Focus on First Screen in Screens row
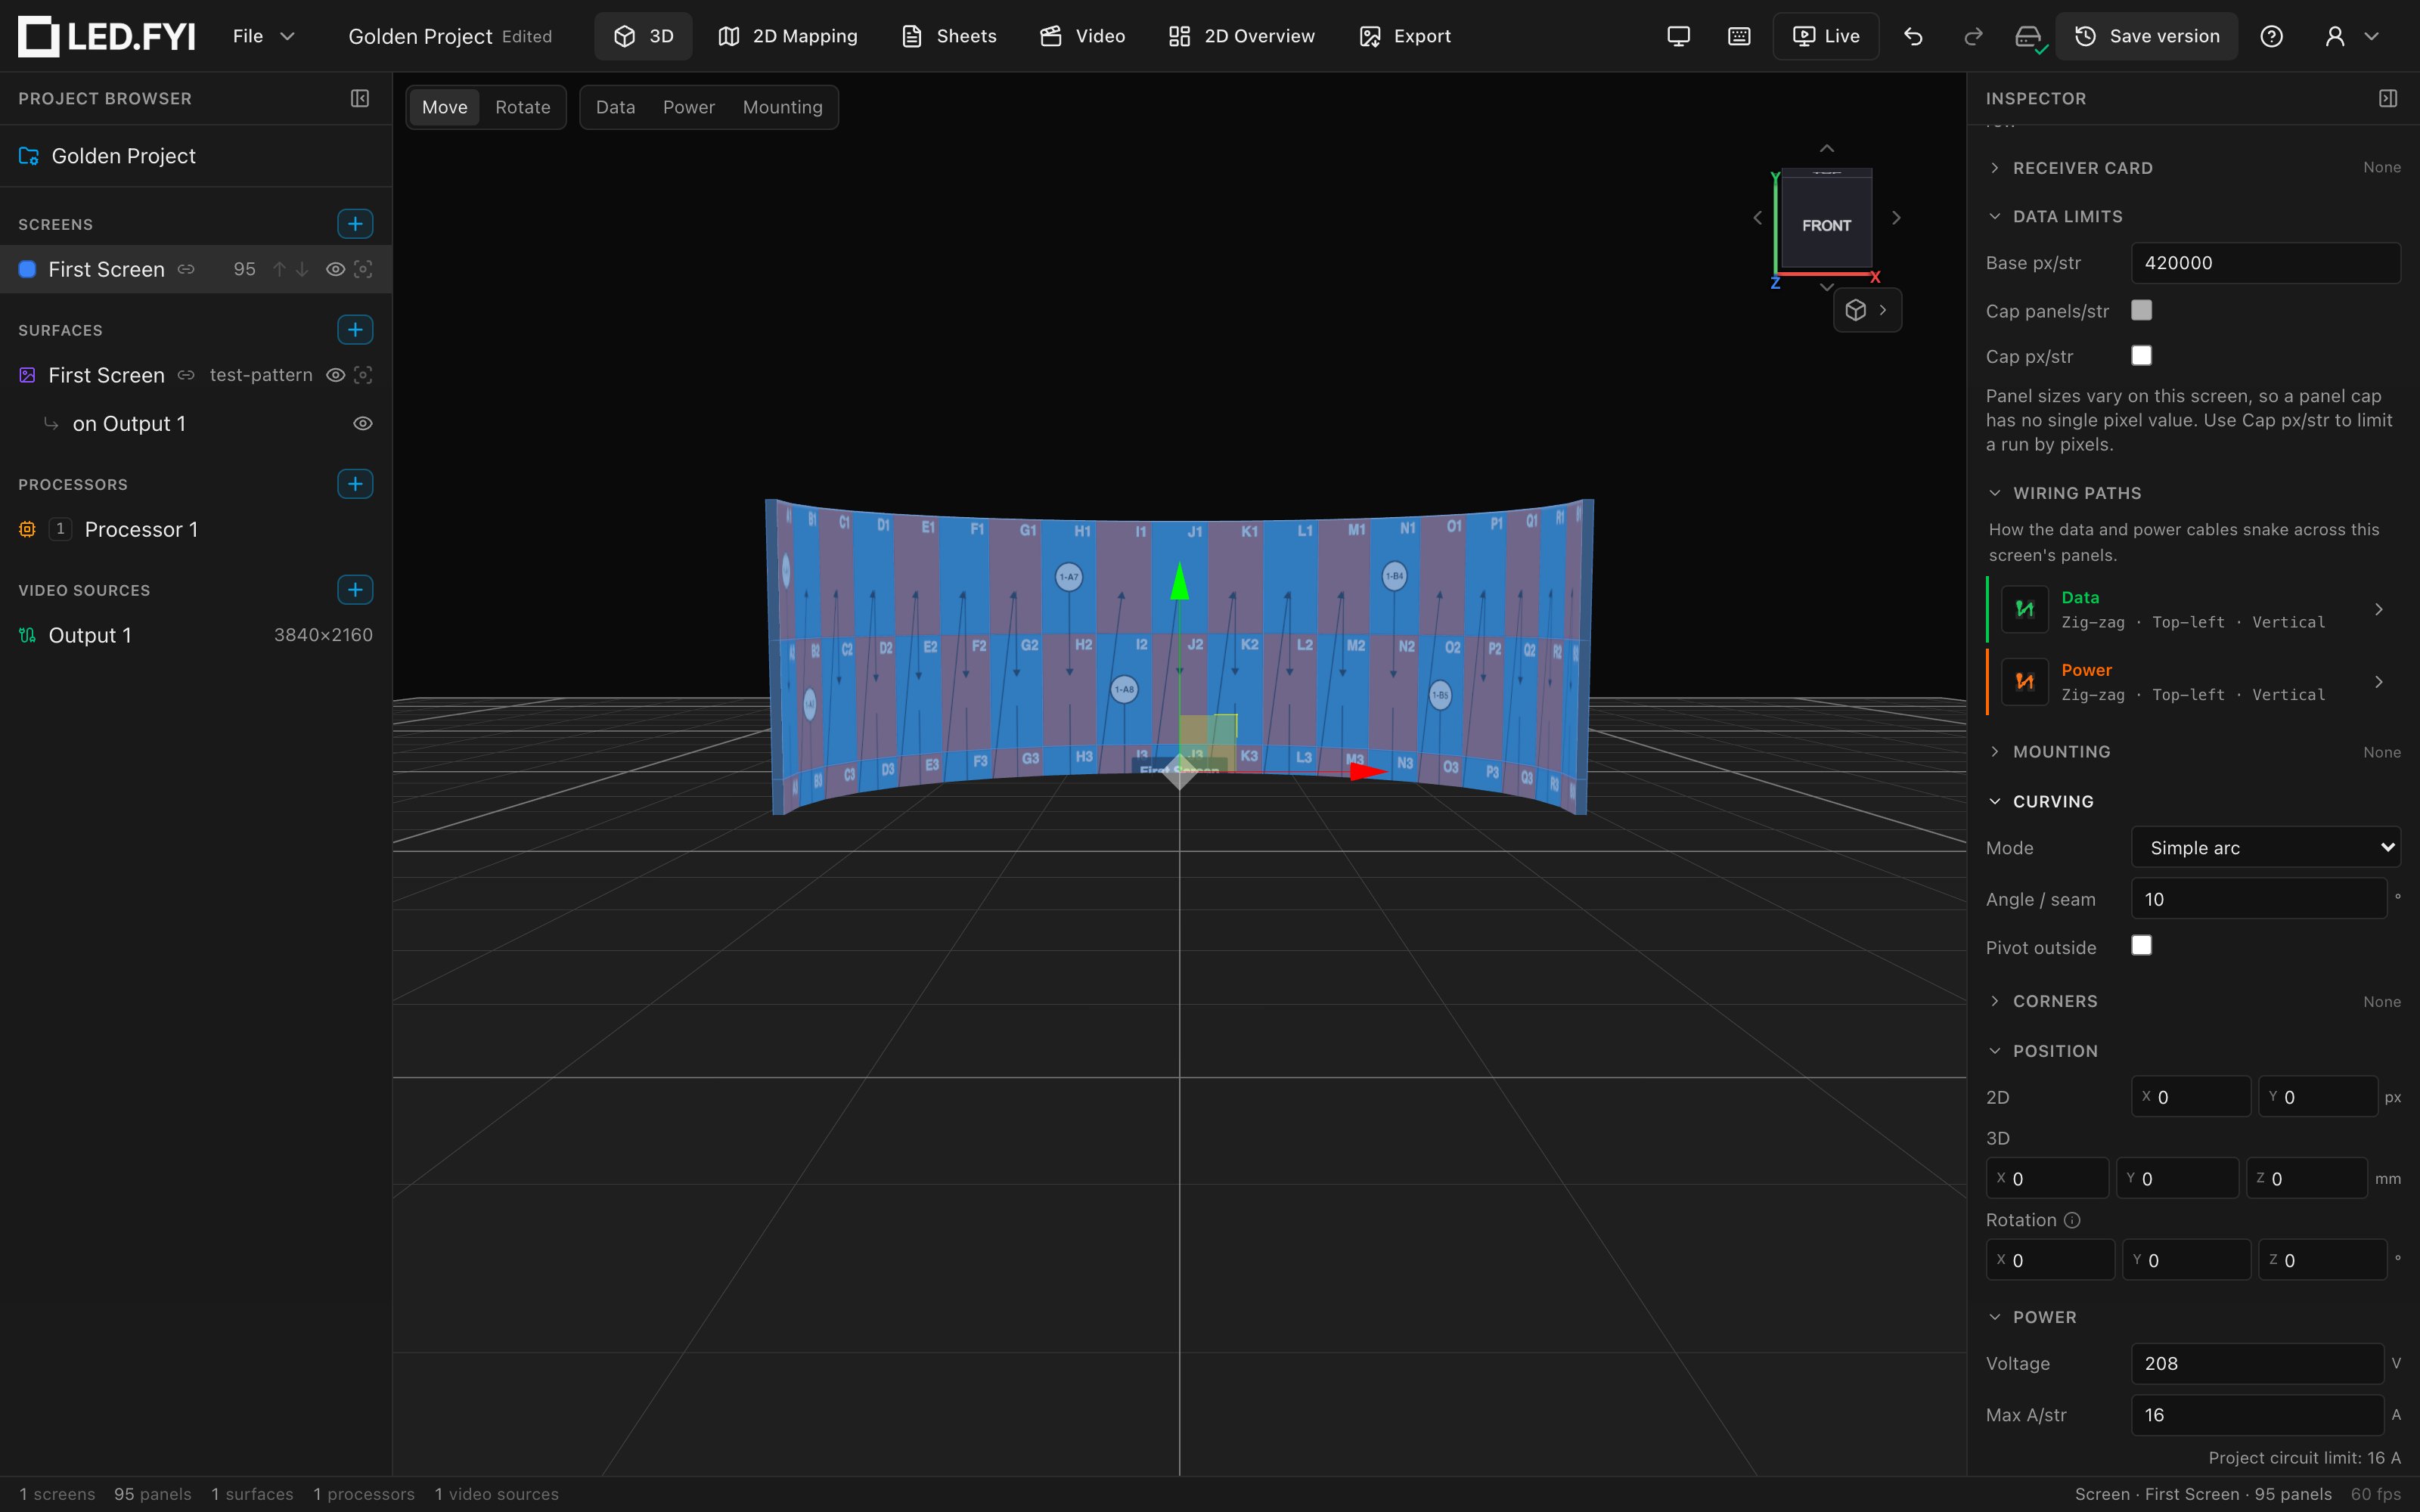Viewport: 2420px width, 1512px height. 363,269
